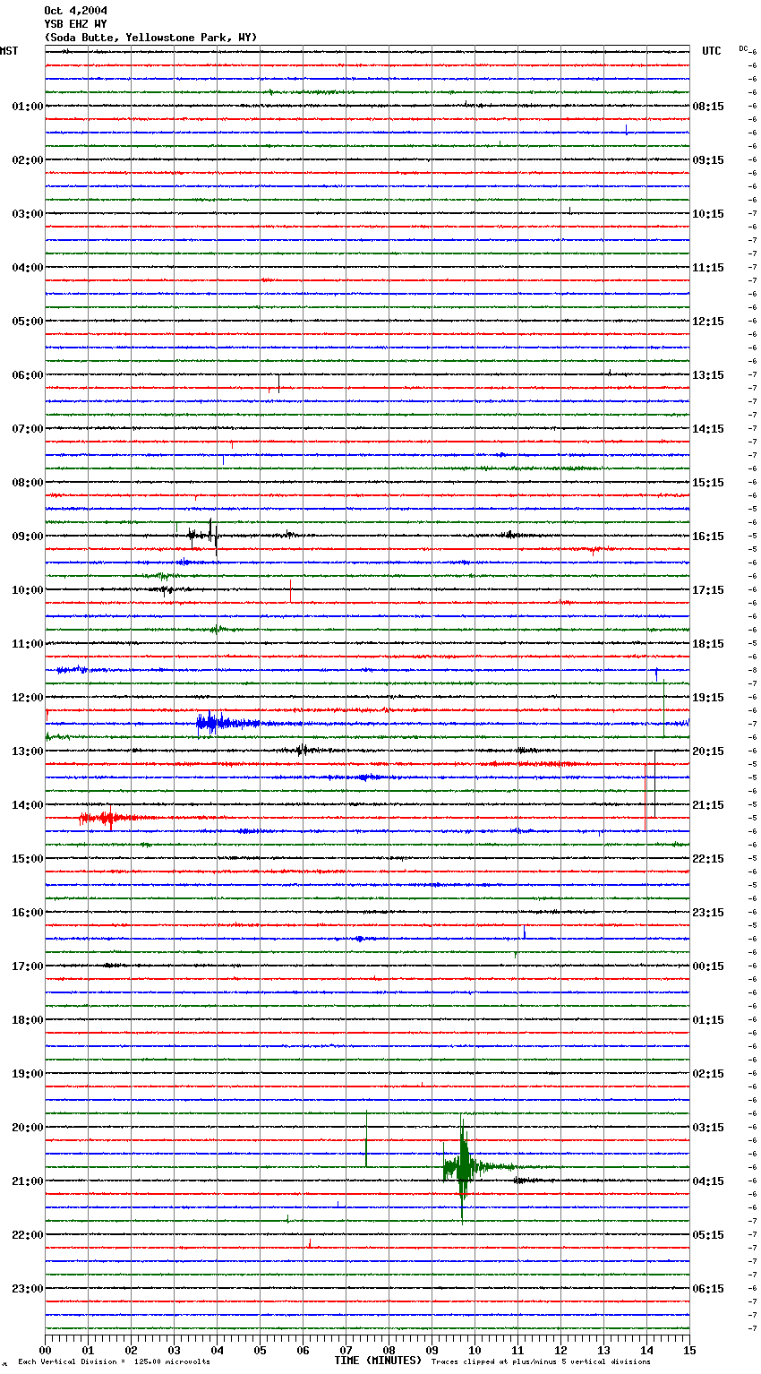Viewport: 761px width, 1374px height.
Task: Click the date text "Oct 4,2004"
Action: [x=75, y=11]
